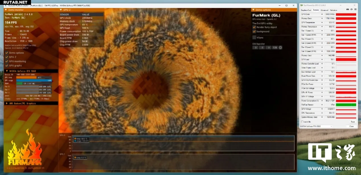Click the 154 FPS readout in Demo monitor
The height and width of the screenshot is (175, 361).
tap(11, 22)
